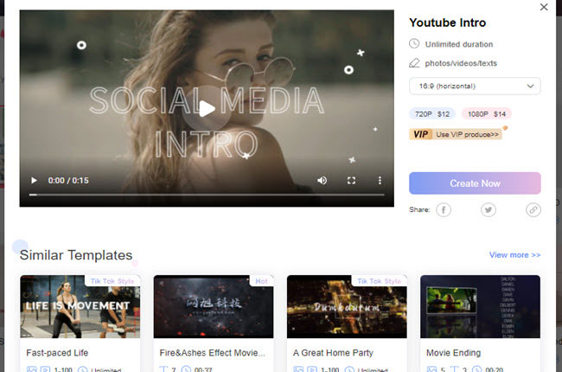
Task: Click the Unlimited duration text
Action: [x=459, y=44]
